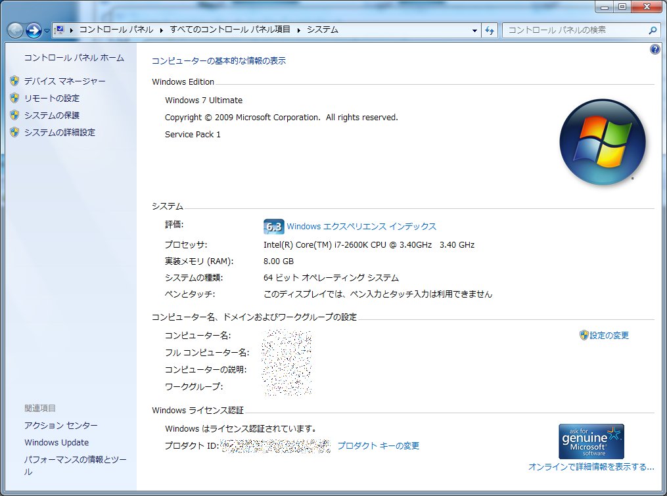
Task: Open Help via the blue question mark
Action: pos(655,49)
